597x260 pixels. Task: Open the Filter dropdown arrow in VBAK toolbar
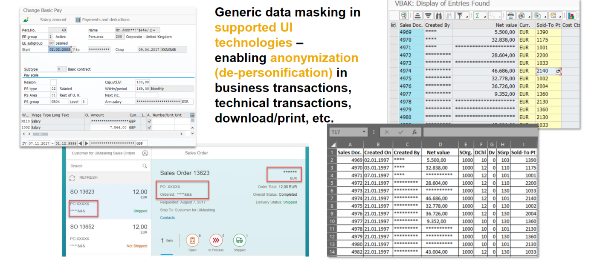466,17
